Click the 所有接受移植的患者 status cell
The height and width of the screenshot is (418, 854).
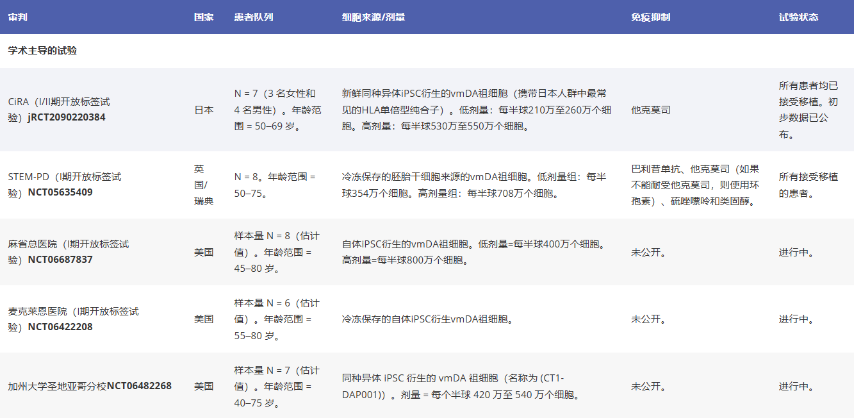coord(808,185)
